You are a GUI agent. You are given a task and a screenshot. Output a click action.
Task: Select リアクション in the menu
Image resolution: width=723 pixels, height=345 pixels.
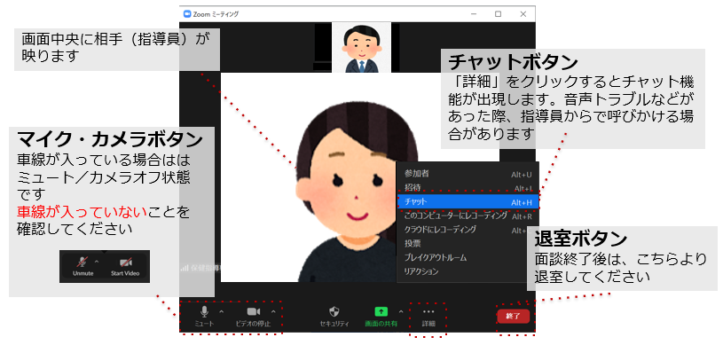click(468, 271)
